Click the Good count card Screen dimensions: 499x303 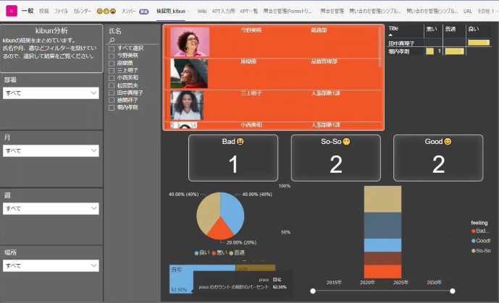(438, 158)
